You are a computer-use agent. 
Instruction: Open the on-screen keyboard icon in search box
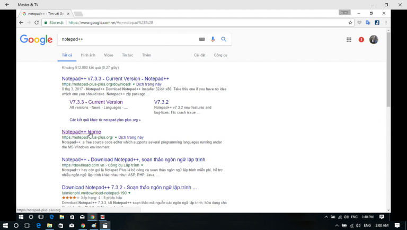tap(202, 39)
